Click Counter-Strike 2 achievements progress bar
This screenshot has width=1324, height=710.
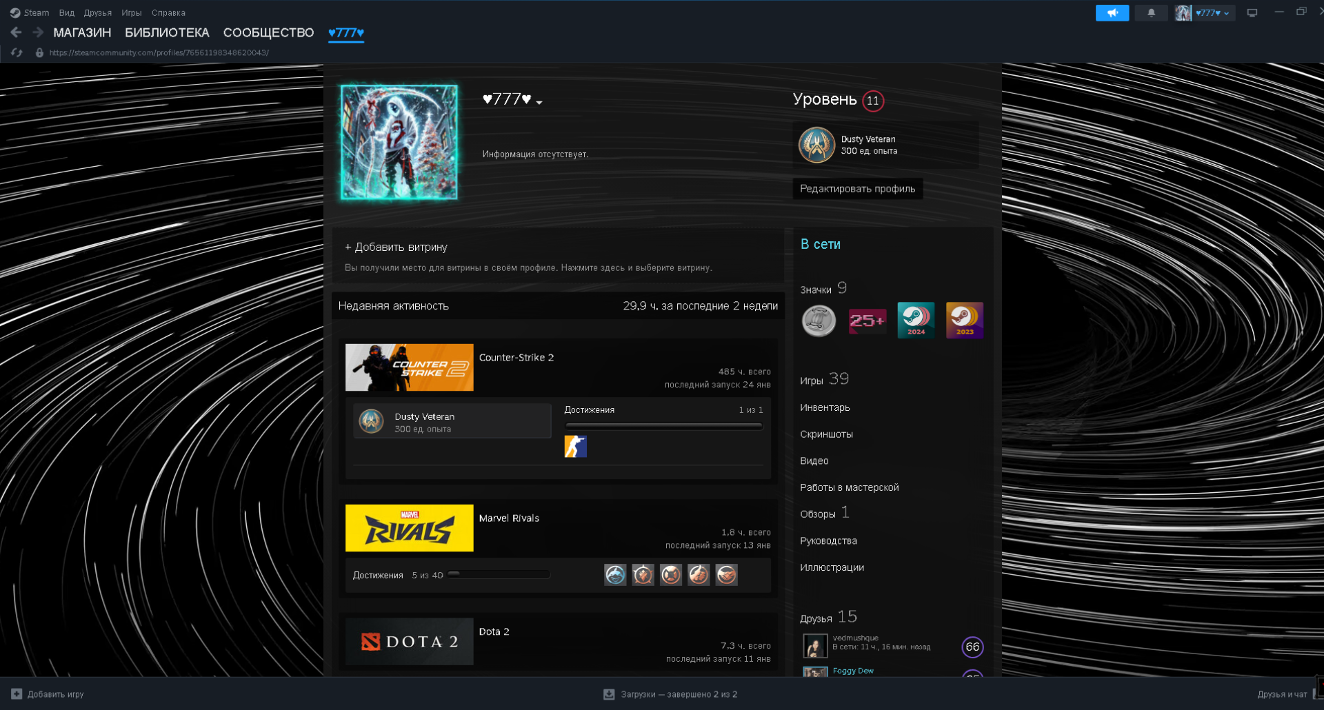coord(663,426)
